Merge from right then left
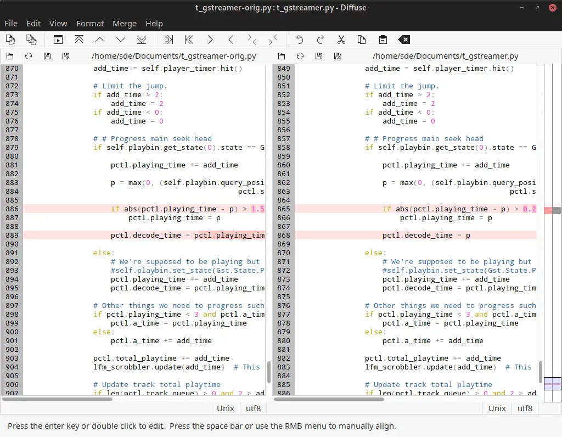The width and height of the screenshot is (562, 437). coord(273,40)
